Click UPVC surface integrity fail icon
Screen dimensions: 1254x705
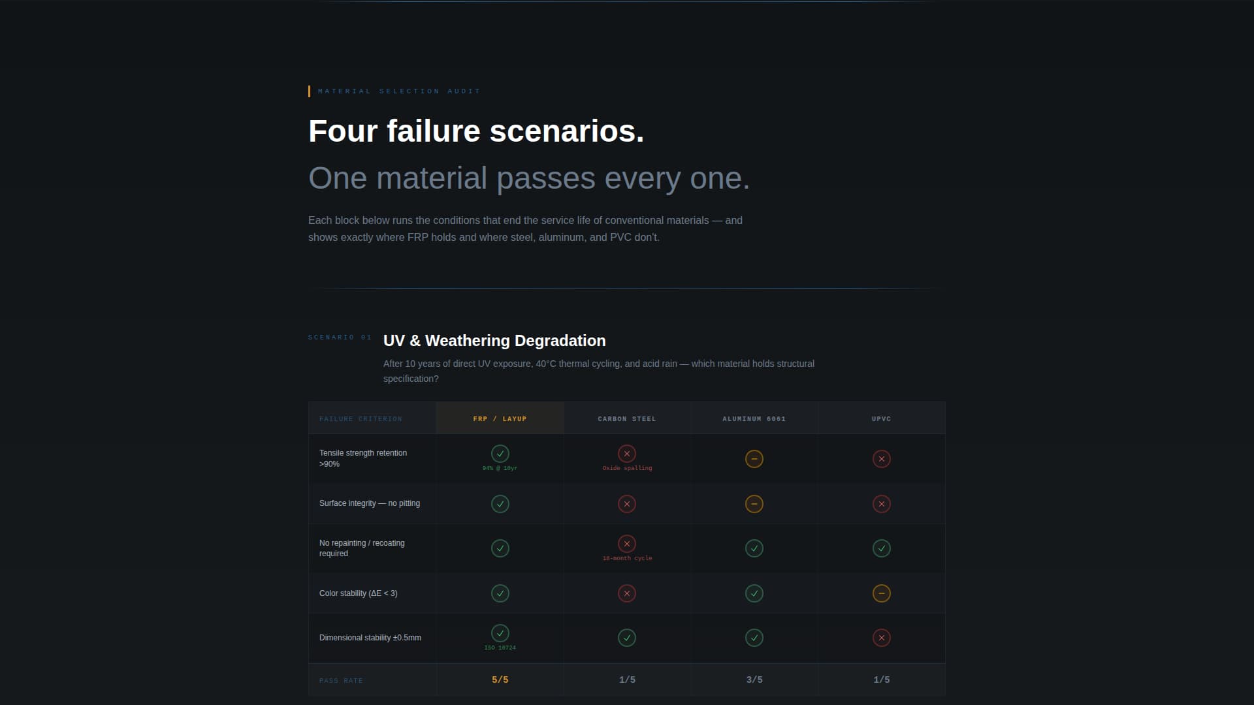[x=881, y=504]
